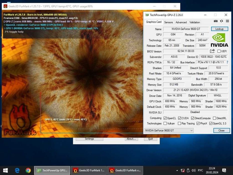Click the safely remove USB tray icon
The height and width of the screenshot is (175, 233).
pos(188,170)
